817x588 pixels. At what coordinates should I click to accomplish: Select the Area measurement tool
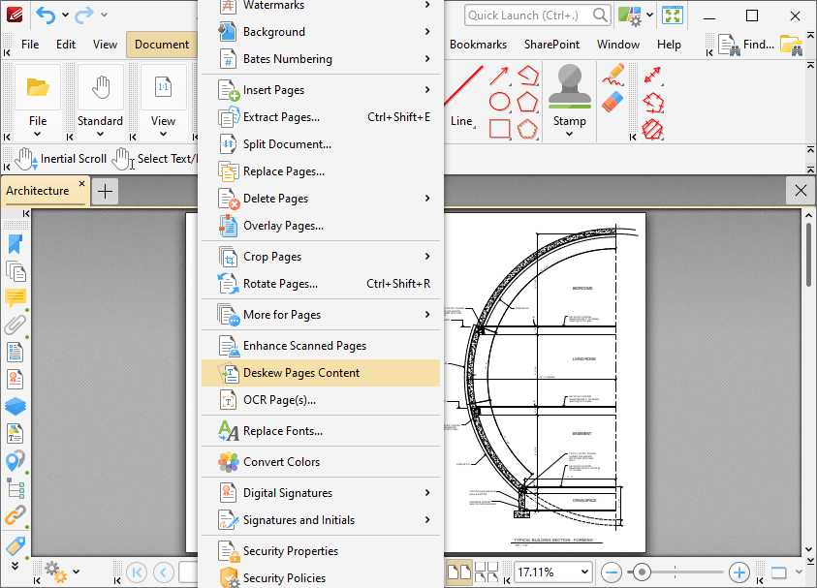point(653,129)
